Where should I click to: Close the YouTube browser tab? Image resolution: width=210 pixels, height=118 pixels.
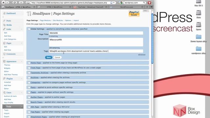point(106,7)
